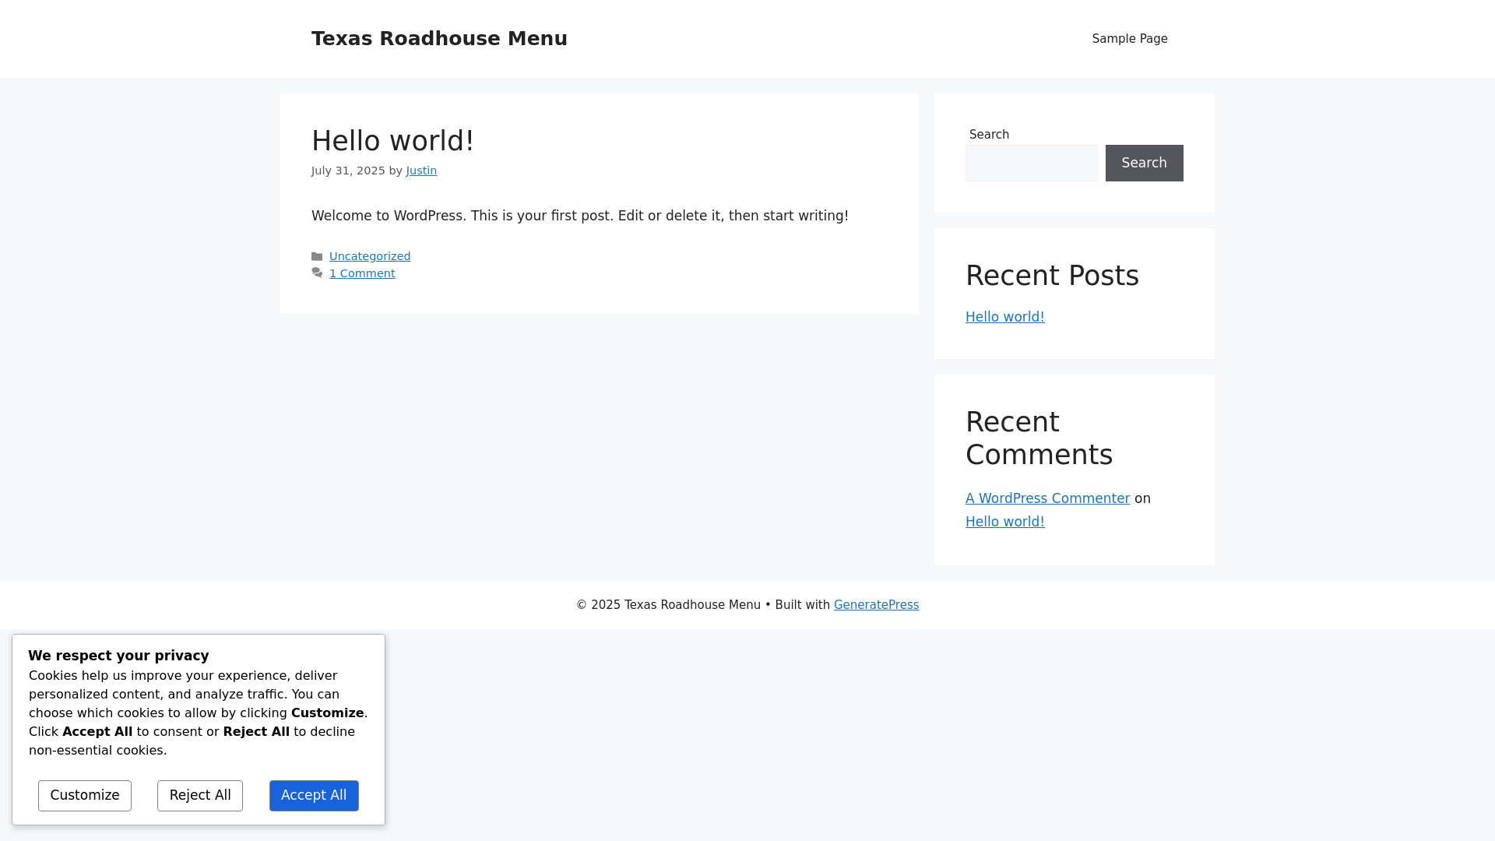Open the Uncategorized category link
The height and width of the screenshot is (841, 1495).
point(370,256)
